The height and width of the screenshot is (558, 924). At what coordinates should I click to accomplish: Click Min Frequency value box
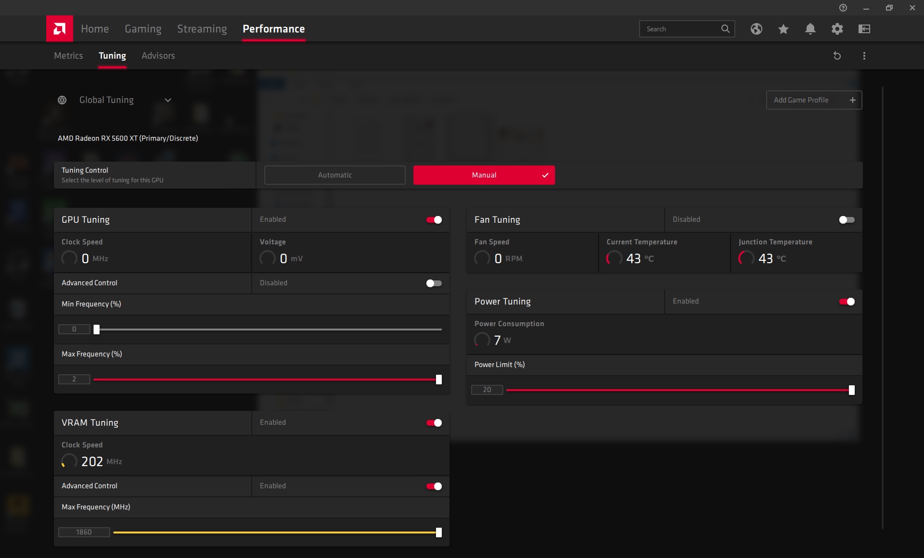pos(74,330)
